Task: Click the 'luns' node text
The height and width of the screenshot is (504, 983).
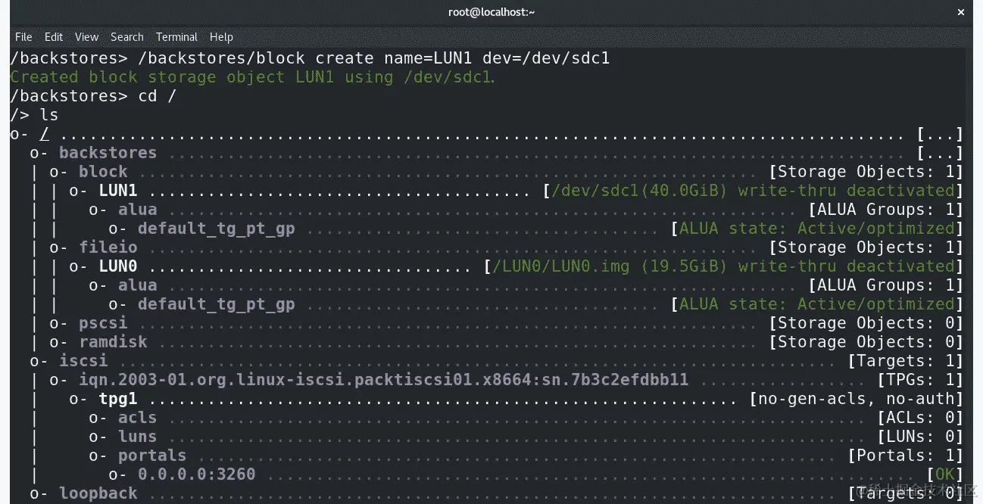Action: tap(137, 437)
